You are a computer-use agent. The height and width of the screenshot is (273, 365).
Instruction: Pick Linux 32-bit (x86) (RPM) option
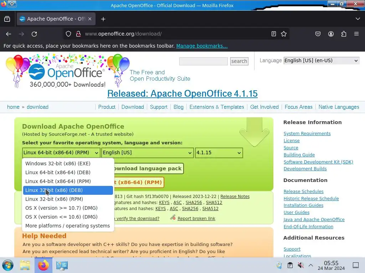point(68,199)
